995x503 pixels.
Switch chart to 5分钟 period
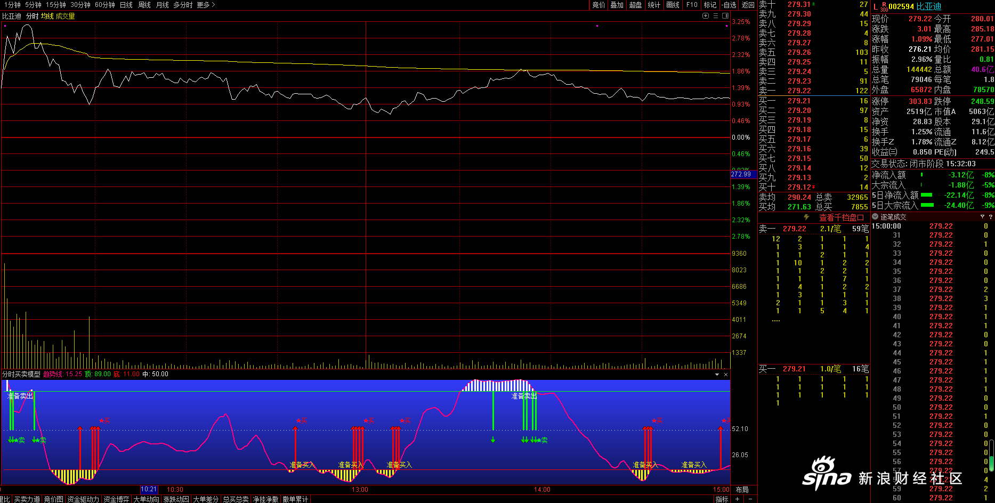pyautogui.click(x=33, y=5)
